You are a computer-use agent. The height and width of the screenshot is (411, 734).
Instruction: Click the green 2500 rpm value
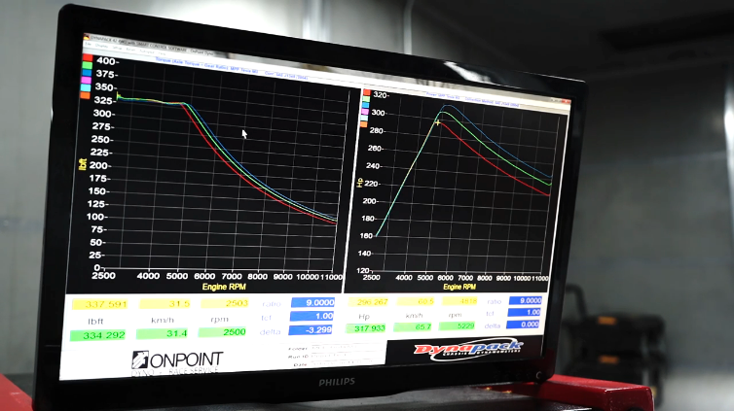click(x=222, y=332)
